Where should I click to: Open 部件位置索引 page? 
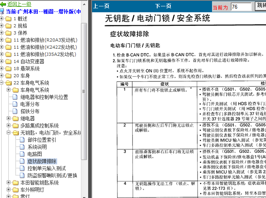(x=42, y=140)
